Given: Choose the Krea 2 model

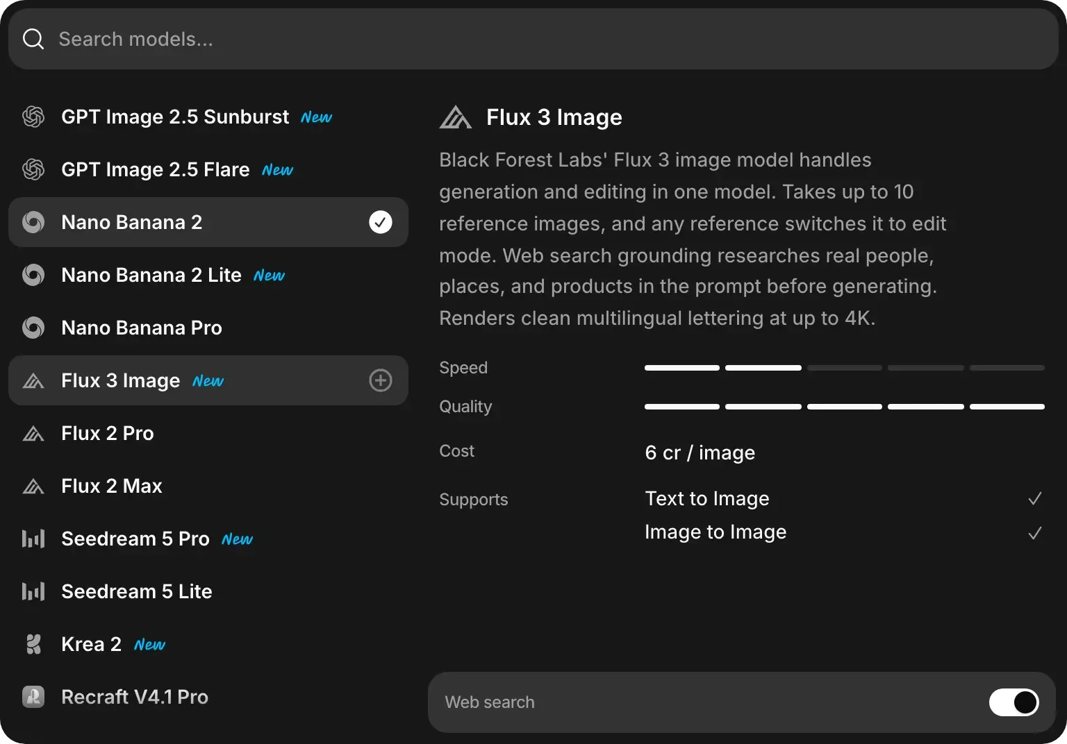Looking at the screenshot, I should [208, 644].
